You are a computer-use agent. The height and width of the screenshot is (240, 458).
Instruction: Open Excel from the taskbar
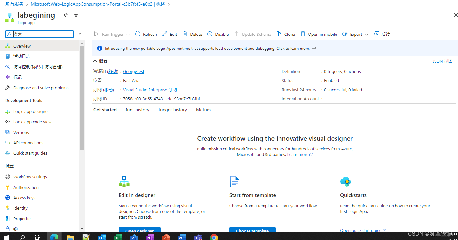pyautogui.click(x=118, y=237)
